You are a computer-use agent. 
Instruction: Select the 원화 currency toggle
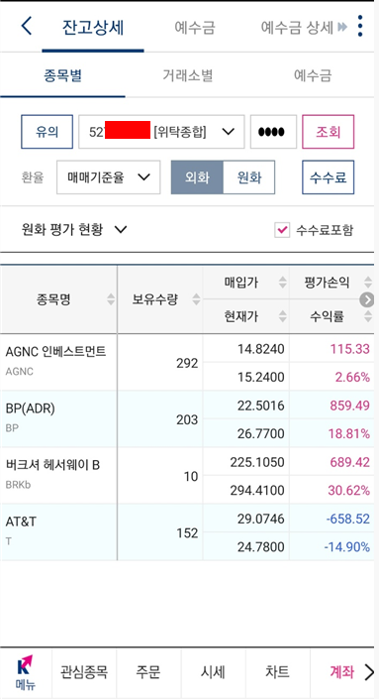(x=248, y=177)
